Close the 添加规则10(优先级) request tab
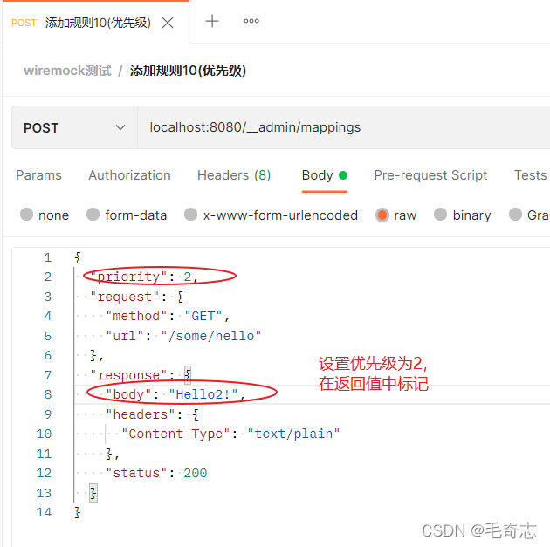Viewport: 550px width, 547px height. (168, 24)
